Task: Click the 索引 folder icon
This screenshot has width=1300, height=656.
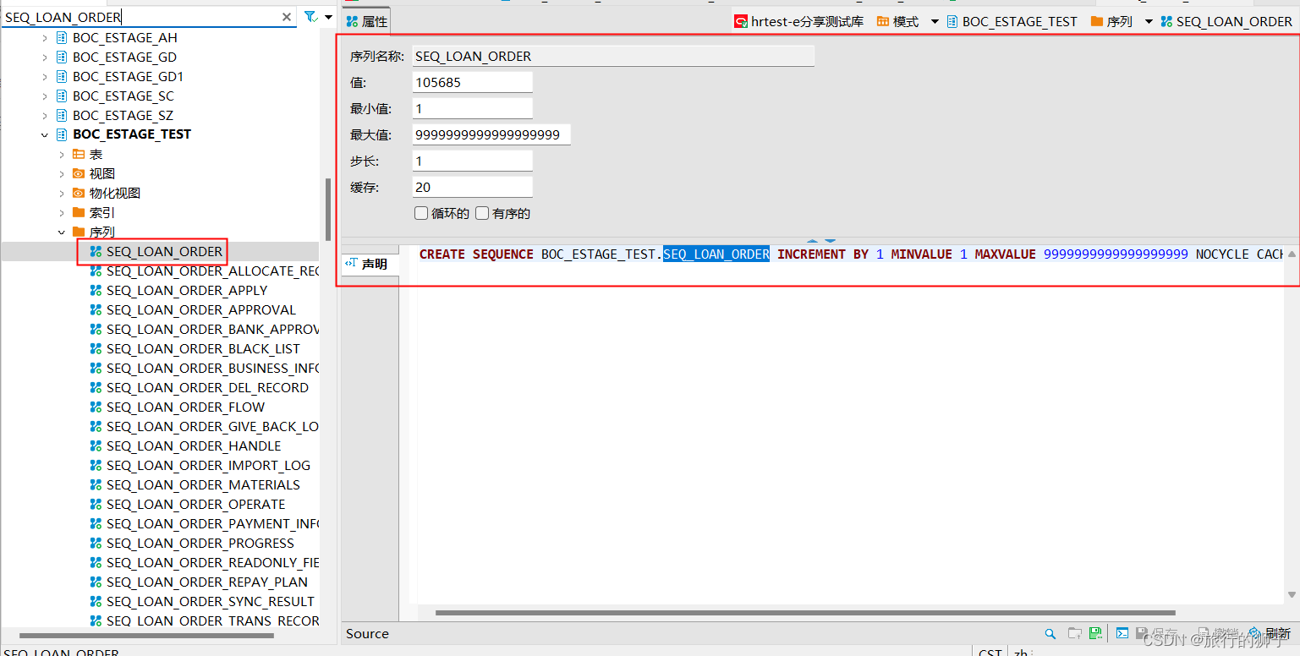Action: [x=79, y=212]
